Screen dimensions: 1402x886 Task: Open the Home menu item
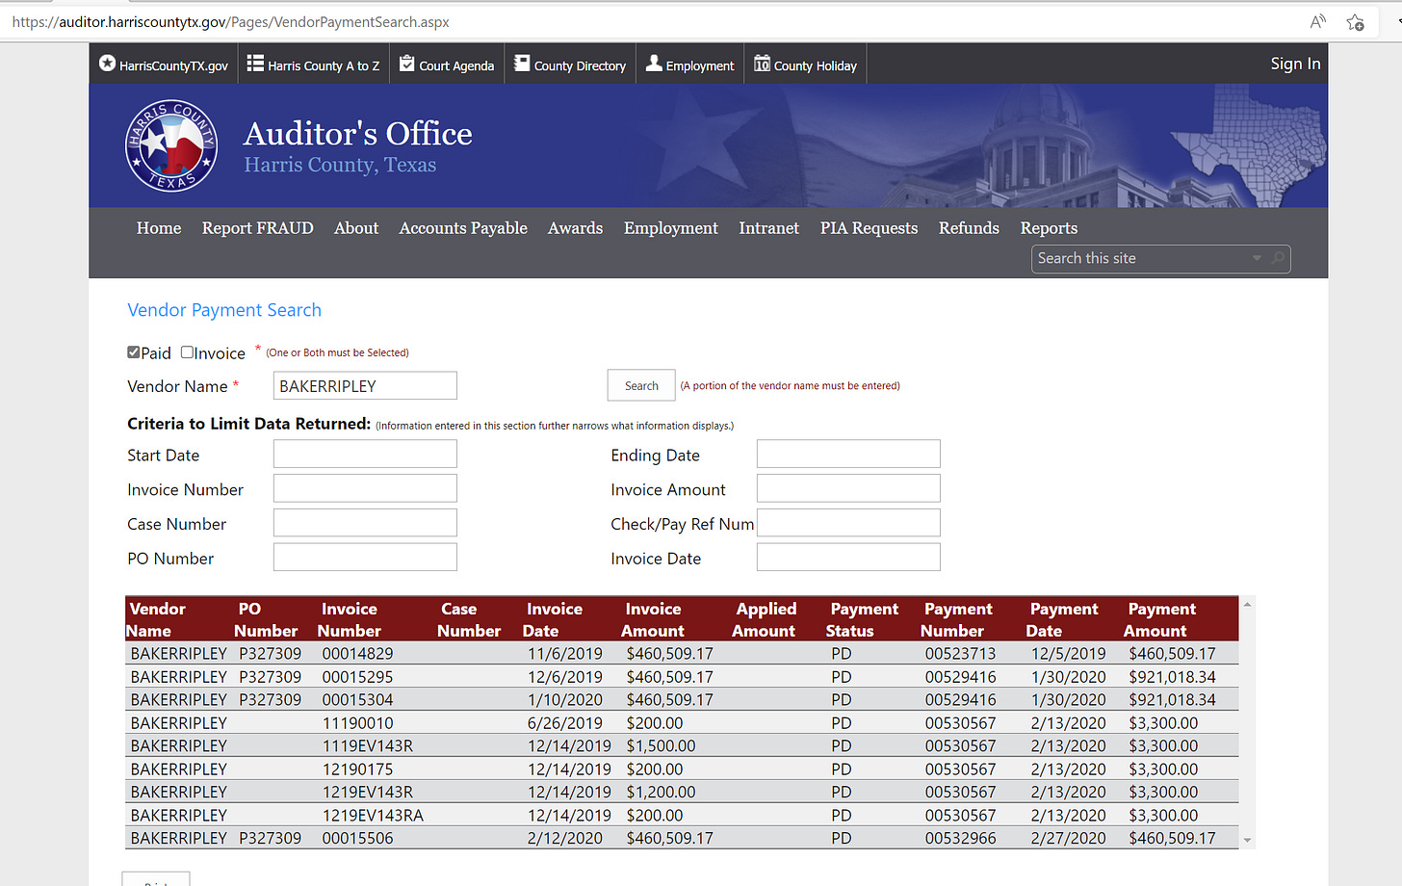(x=159, y=228)
